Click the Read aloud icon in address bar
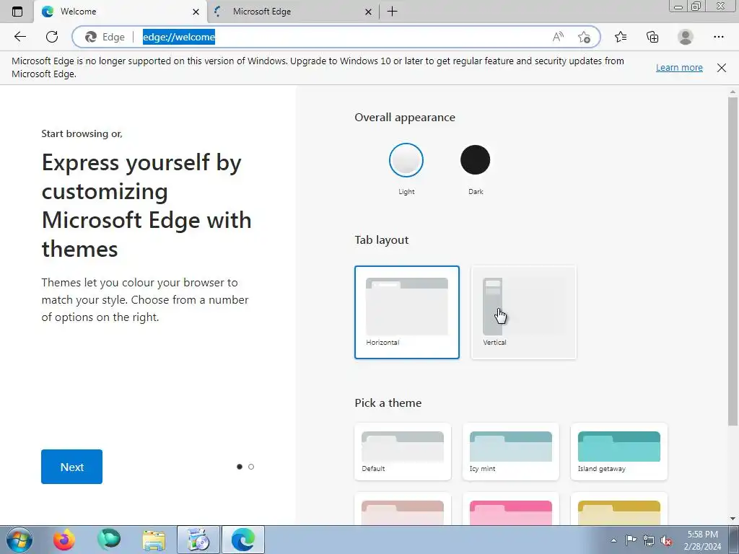Viewport: 739px width, 554px height. coord(558,37)
